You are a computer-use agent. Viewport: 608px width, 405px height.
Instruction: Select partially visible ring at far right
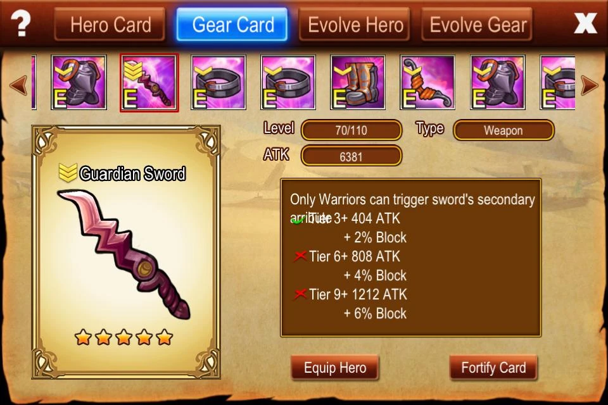557,82
